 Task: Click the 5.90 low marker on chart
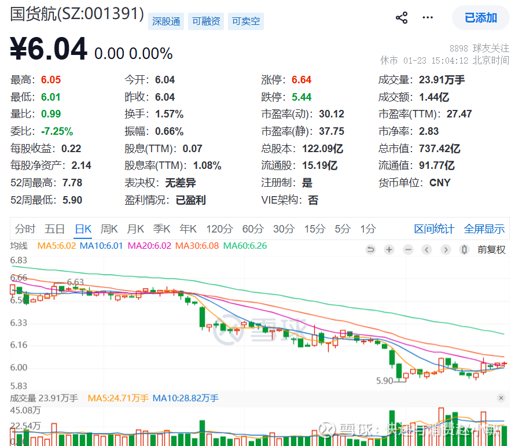click(x=385, y=381)
